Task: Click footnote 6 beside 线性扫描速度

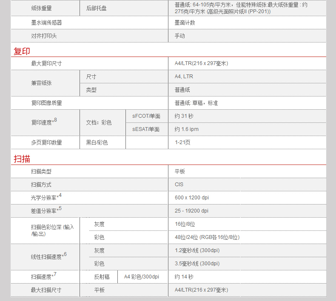Action: click(x=65, y=255)
